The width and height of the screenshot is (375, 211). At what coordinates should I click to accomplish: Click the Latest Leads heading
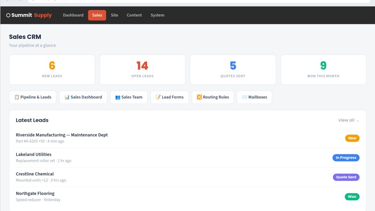pos(32,120)
